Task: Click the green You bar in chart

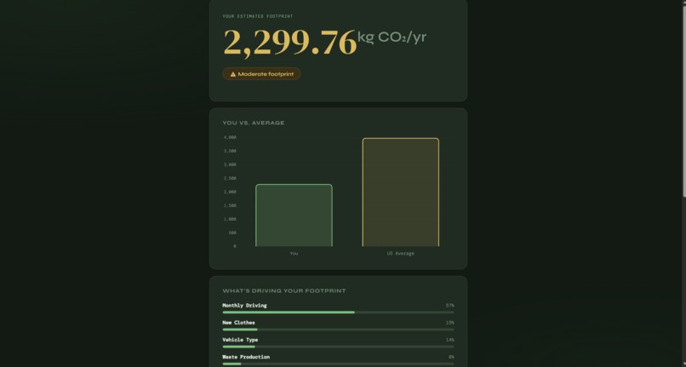Action: coord(294,215)
